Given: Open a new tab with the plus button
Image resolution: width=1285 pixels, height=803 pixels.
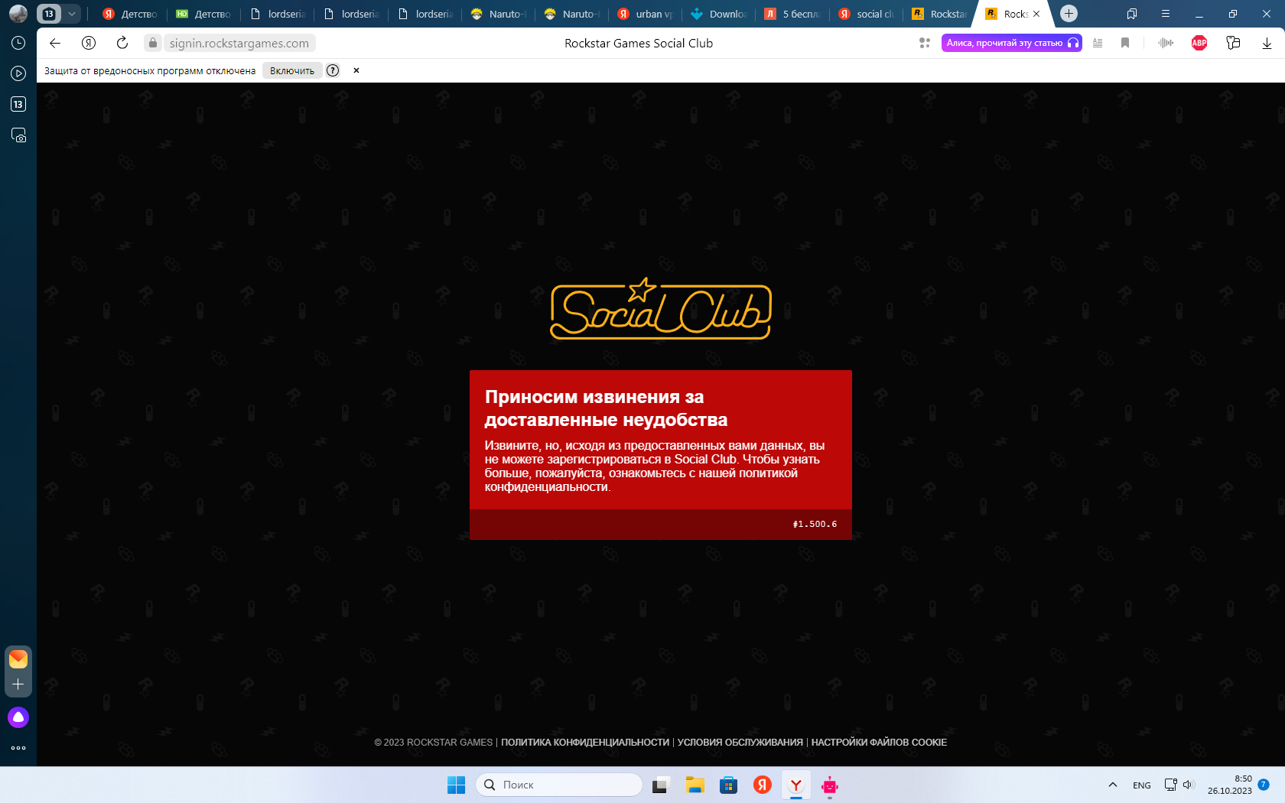Looking at the screenshot, I should [1069, 13].
